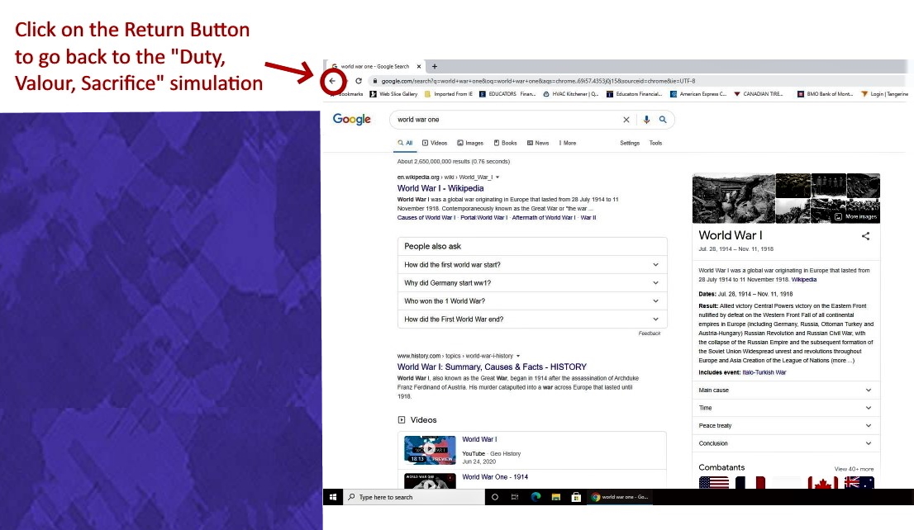This screenshot has height=530, width=914.
Task: Open the Imported From IE bookmark folder
Action: (x=448, y=94)
